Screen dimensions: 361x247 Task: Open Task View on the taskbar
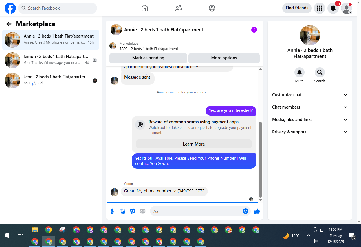(x=20, y=235)
